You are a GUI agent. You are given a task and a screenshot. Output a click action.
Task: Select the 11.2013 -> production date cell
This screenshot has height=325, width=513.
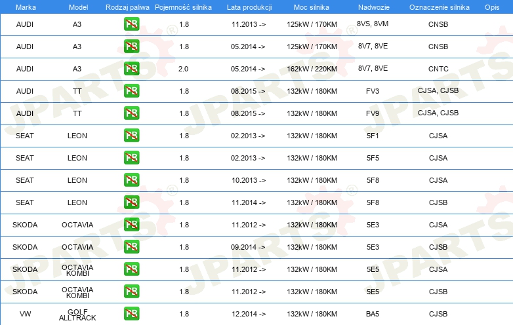(249, 24)
